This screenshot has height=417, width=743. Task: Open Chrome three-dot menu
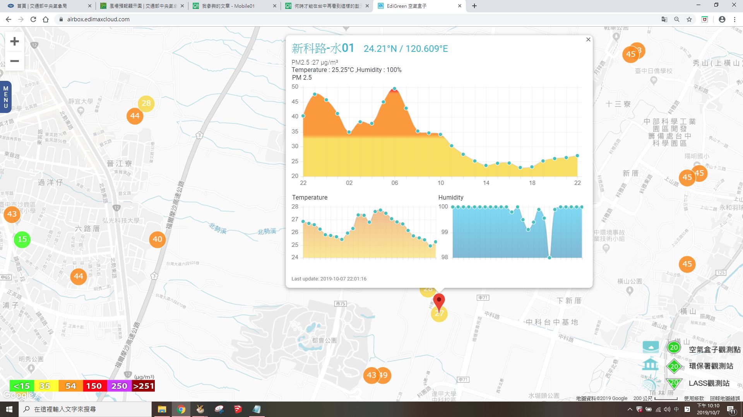pos(734,19)
